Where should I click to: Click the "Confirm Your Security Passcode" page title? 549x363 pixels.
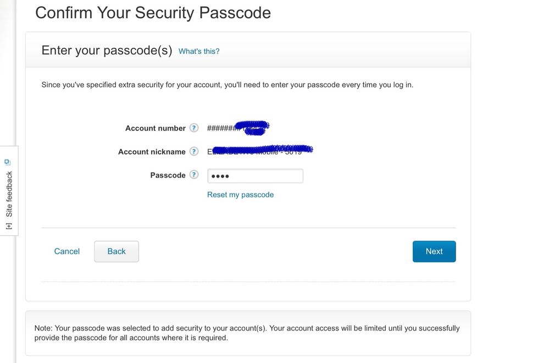(x=153, y=13)
